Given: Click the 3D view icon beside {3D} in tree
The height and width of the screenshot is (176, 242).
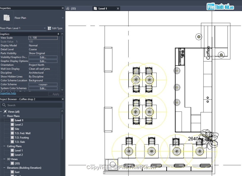Looking at the screenshot, I should [x=12, y=163].
